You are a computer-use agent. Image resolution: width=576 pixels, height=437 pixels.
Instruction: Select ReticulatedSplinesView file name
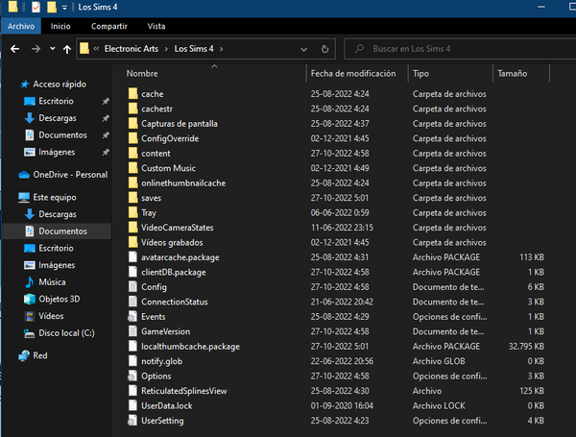pyautogui.click(x=184, y=391)
